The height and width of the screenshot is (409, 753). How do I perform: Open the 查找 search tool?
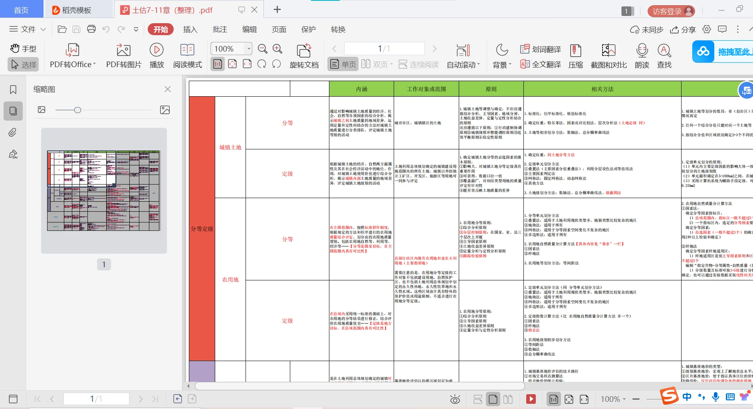tap(664, 56)
